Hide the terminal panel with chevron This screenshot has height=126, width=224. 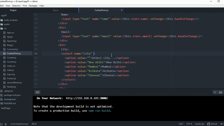coord(215,92)
